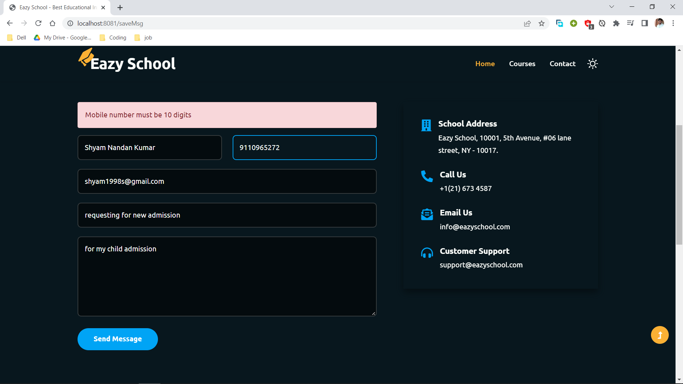The width and height of the screenshot is (683, 384).
Task: Bookmark the page via star icon
Action: click(542, 23)
